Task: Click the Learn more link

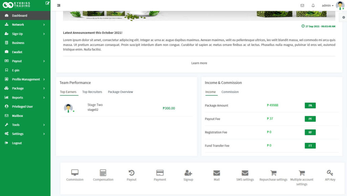Action: click(199, 63)
